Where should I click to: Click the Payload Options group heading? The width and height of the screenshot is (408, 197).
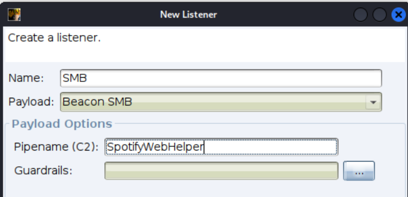[x=62, y=124]
